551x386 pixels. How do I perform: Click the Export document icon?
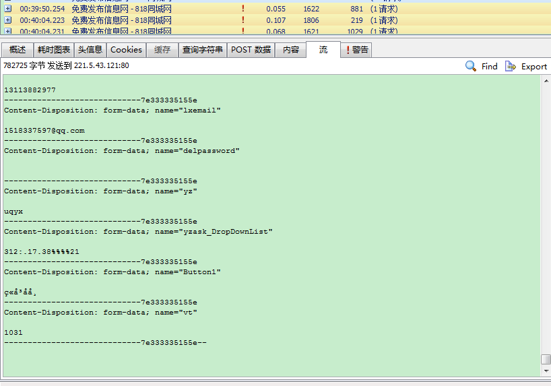tap(510, 66)
